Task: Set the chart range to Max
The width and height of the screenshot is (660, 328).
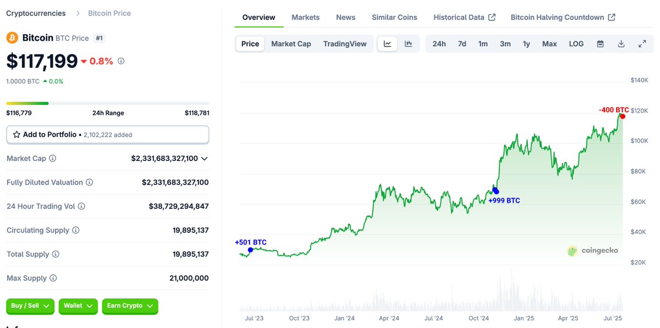Action: [549, 44]
